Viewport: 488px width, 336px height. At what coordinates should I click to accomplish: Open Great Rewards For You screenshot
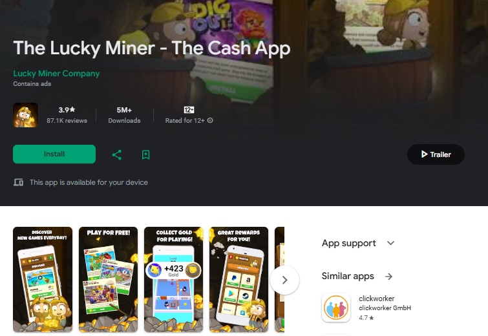pos(239,279)
